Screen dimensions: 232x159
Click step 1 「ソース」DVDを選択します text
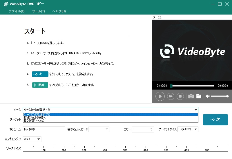[x=47, y=43]
